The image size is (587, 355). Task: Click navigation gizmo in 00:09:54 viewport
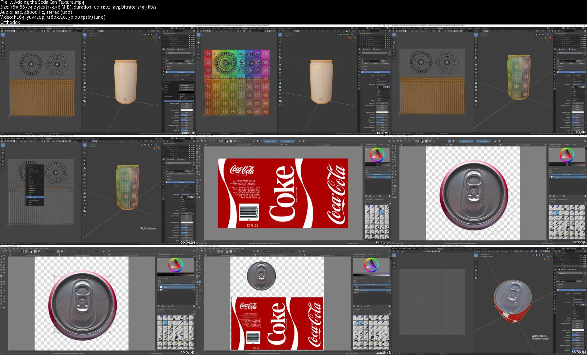(548, 258)
